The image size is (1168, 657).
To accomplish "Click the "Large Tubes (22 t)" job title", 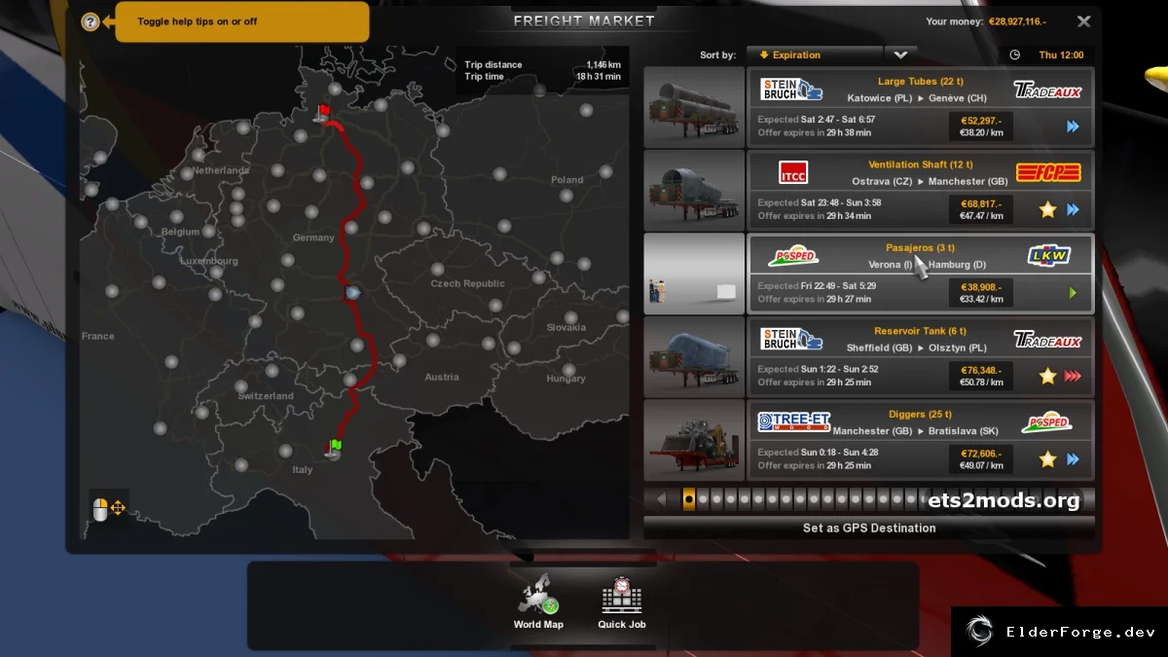I will (x=920, y=82).
